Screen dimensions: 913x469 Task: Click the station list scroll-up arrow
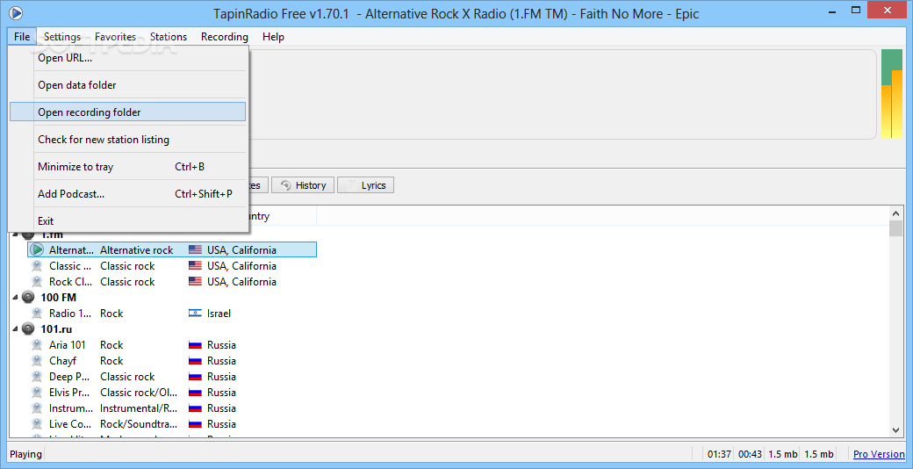(x=895, y=213)
